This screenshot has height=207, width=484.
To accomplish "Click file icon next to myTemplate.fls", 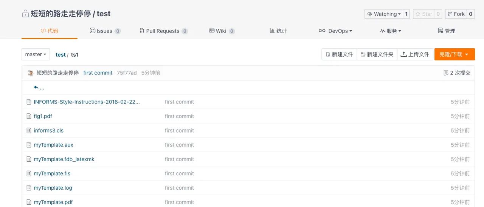I will pyautogui.click(x=29, y=174).
